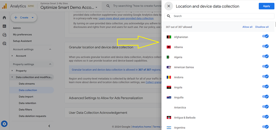The height and width of the screenshot is (130, 276).
Task: Open the Home icon in left rail
Action: pos(4,17)
